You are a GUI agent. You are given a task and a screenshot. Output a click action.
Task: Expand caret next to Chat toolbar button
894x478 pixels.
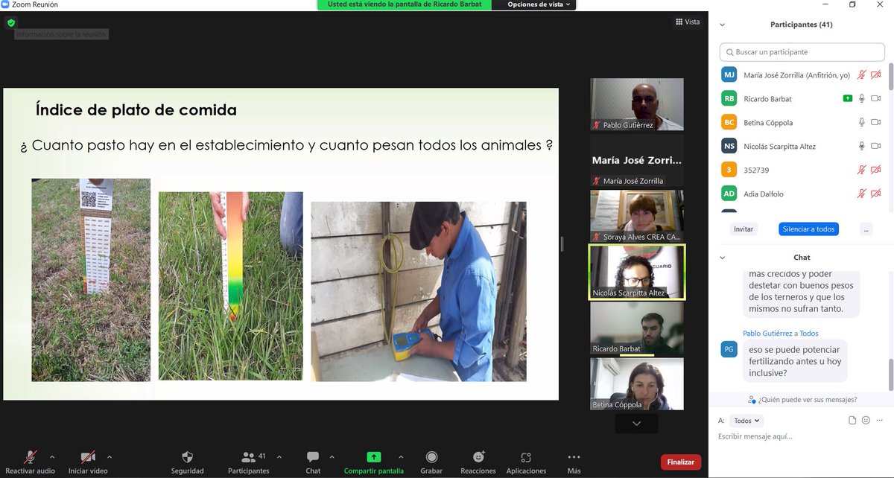click(332, 456)
